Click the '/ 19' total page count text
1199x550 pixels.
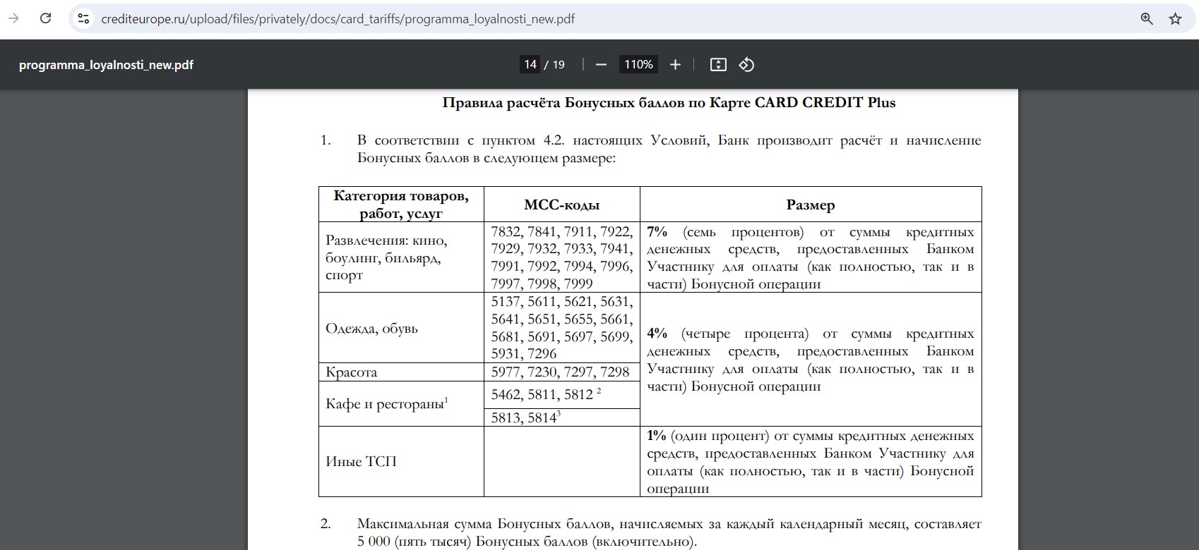tap(555, 65)
